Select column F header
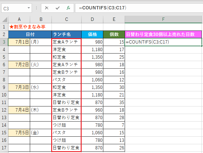The image size is (203, 153). [163, 19]
